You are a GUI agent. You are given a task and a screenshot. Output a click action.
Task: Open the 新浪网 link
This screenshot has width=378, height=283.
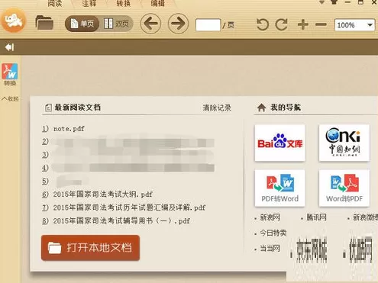point(270,217)
